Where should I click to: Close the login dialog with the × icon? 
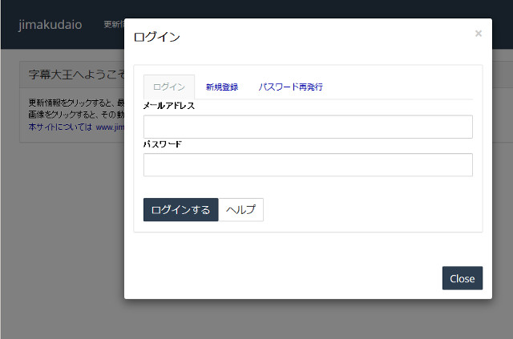478,34
